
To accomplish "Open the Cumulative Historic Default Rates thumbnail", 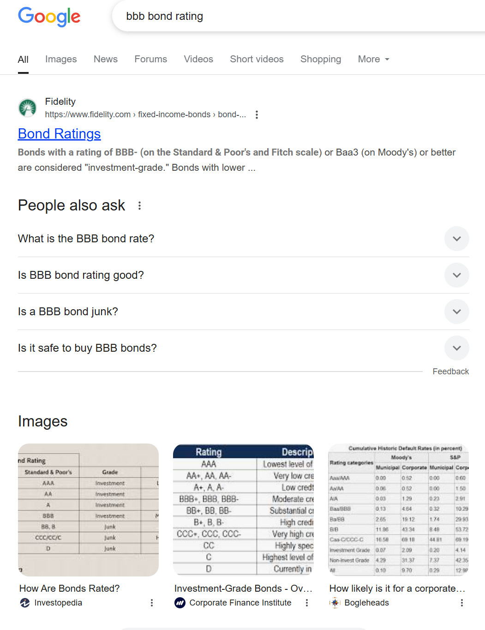I will pos(398,510).
